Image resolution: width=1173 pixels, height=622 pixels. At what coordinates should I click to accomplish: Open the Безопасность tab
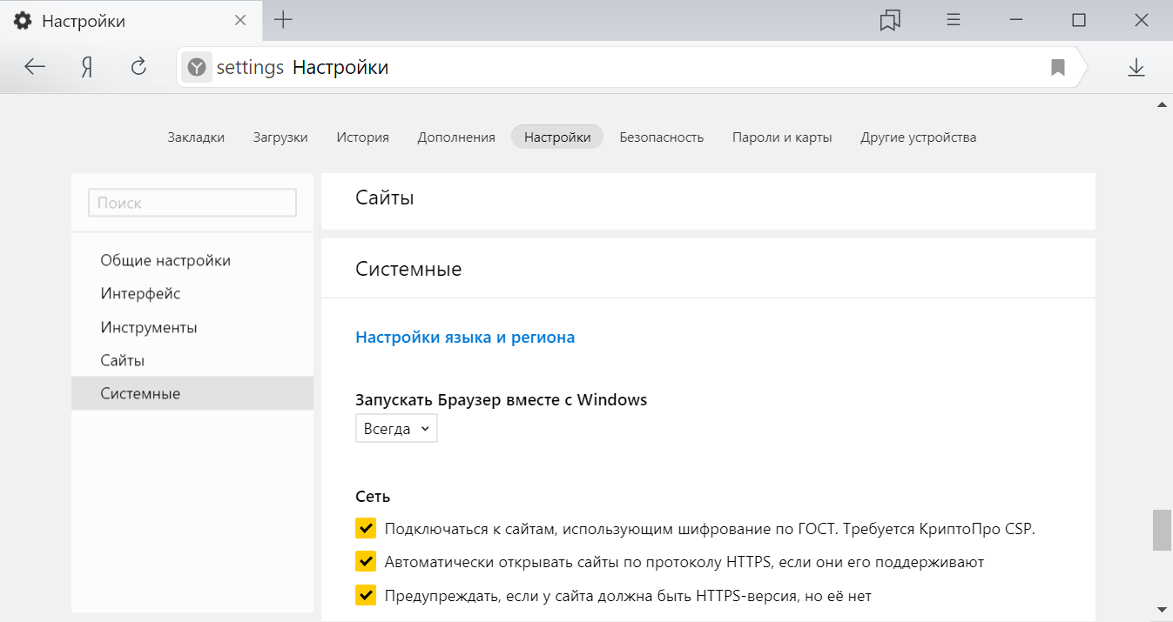(662, 137)
